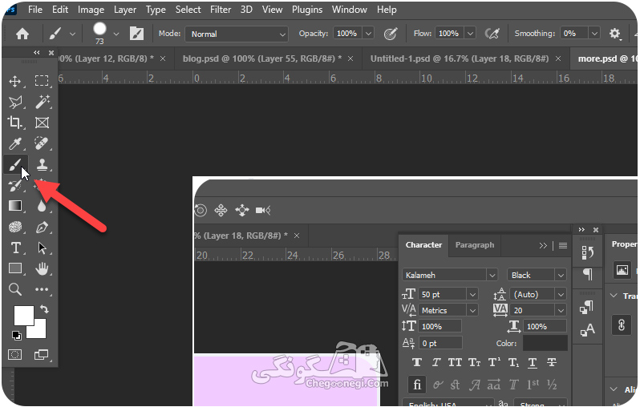Collapse the toolbar with double-arrow button
640x407 pixels.
[37, 53]
